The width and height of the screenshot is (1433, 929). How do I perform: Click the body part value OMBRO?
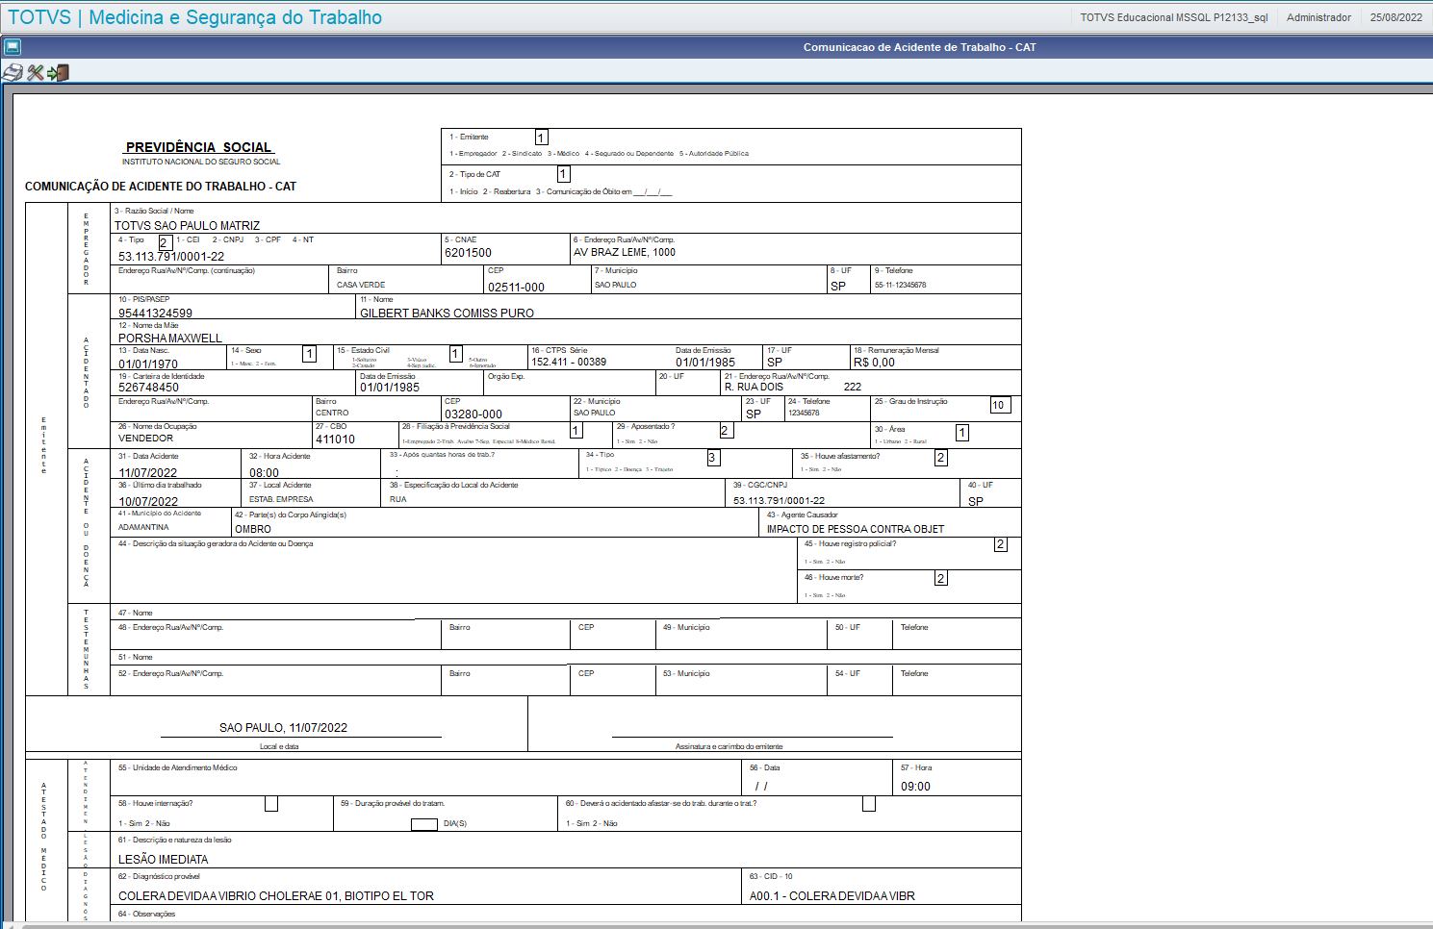(x=253, y=530)
